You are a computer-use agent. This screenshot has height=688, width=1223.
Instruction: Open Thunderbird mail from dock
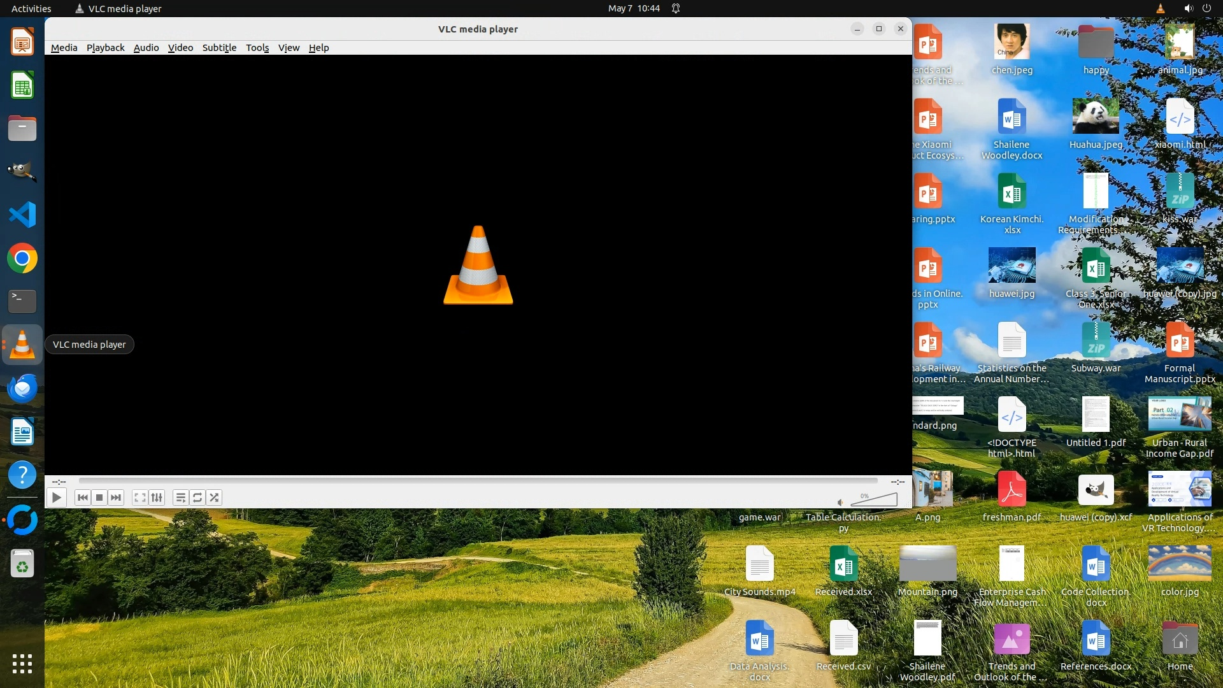(x=22, y=388)
